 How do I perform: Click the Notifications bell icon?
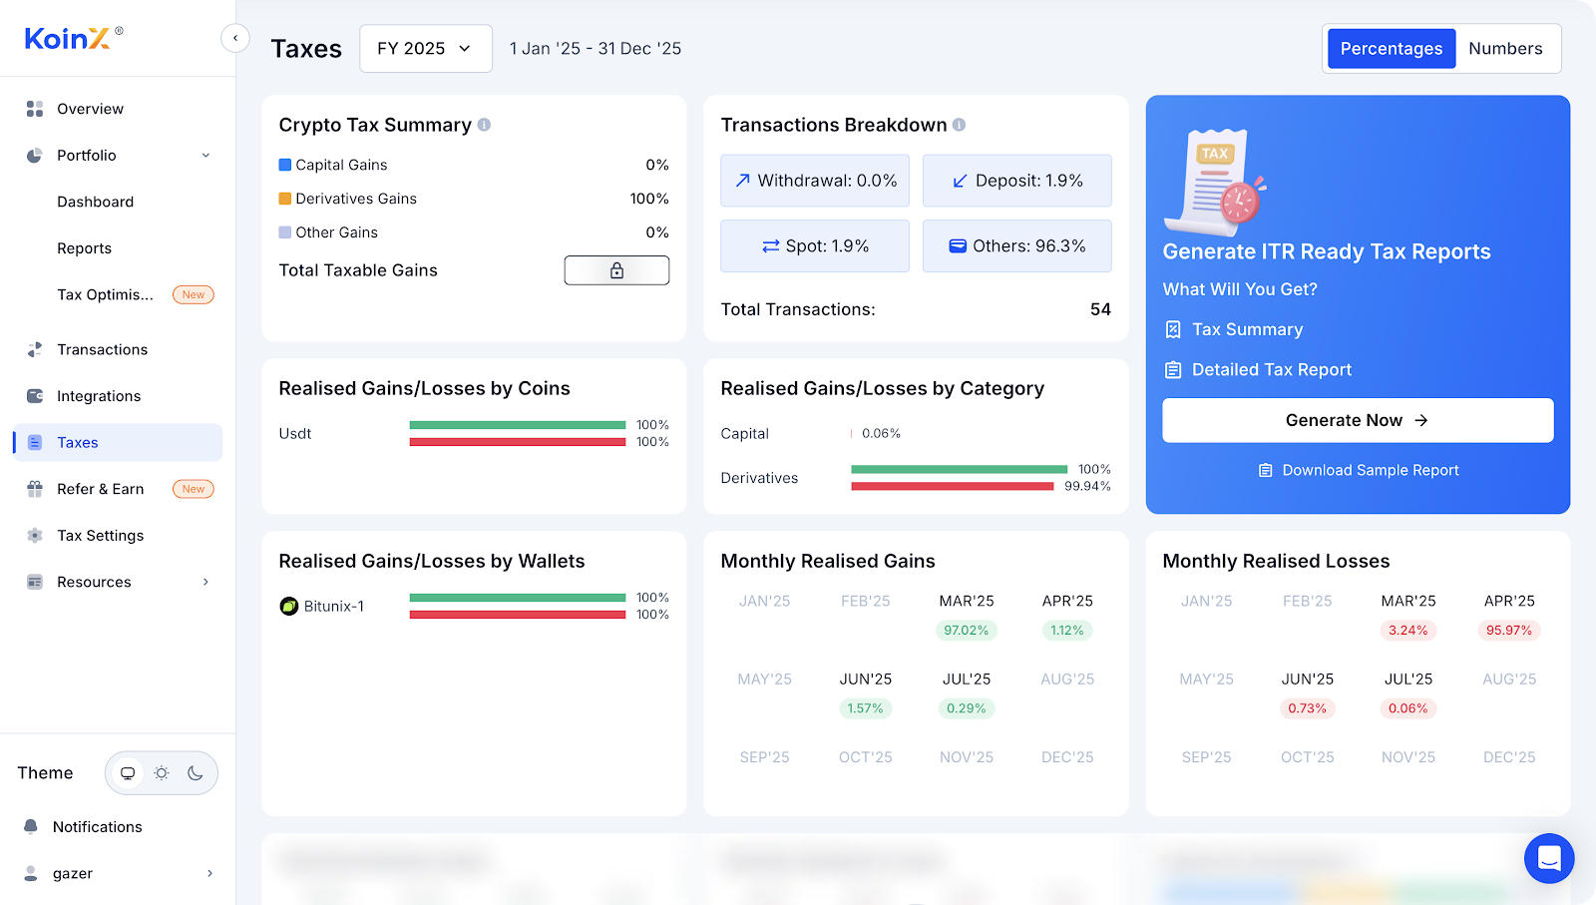coord(33,826)
